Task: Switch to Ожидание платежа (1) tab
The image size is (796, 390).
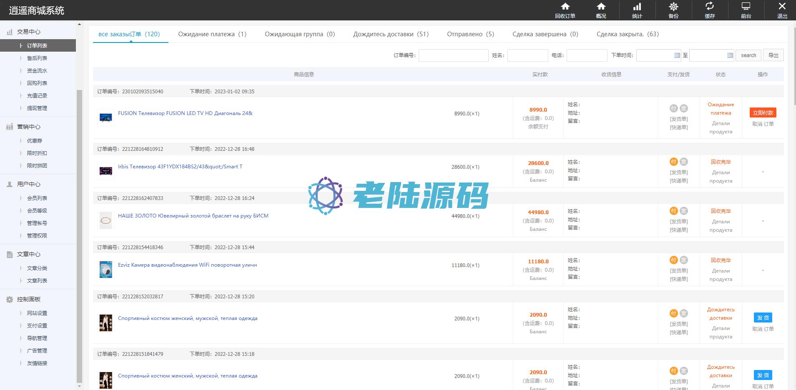Action: (x=212, y=34)
